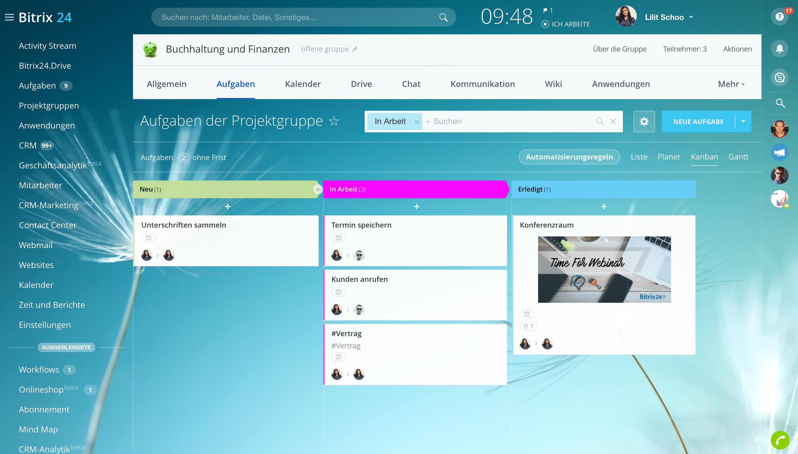Add a task using the plus in the In Arbeit column

[416, 207]
